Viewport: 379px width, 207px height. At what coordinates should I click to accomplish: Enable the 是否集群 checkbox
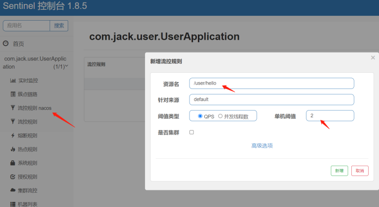coord(191,132)
